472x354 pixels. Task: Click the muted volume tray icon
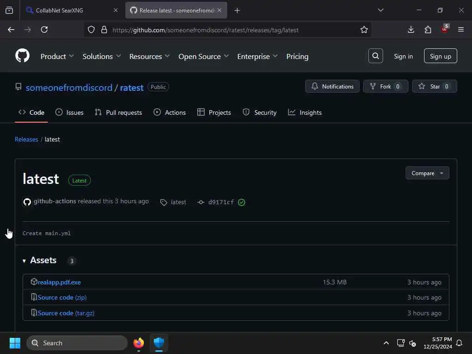click(x=413, y=343)
